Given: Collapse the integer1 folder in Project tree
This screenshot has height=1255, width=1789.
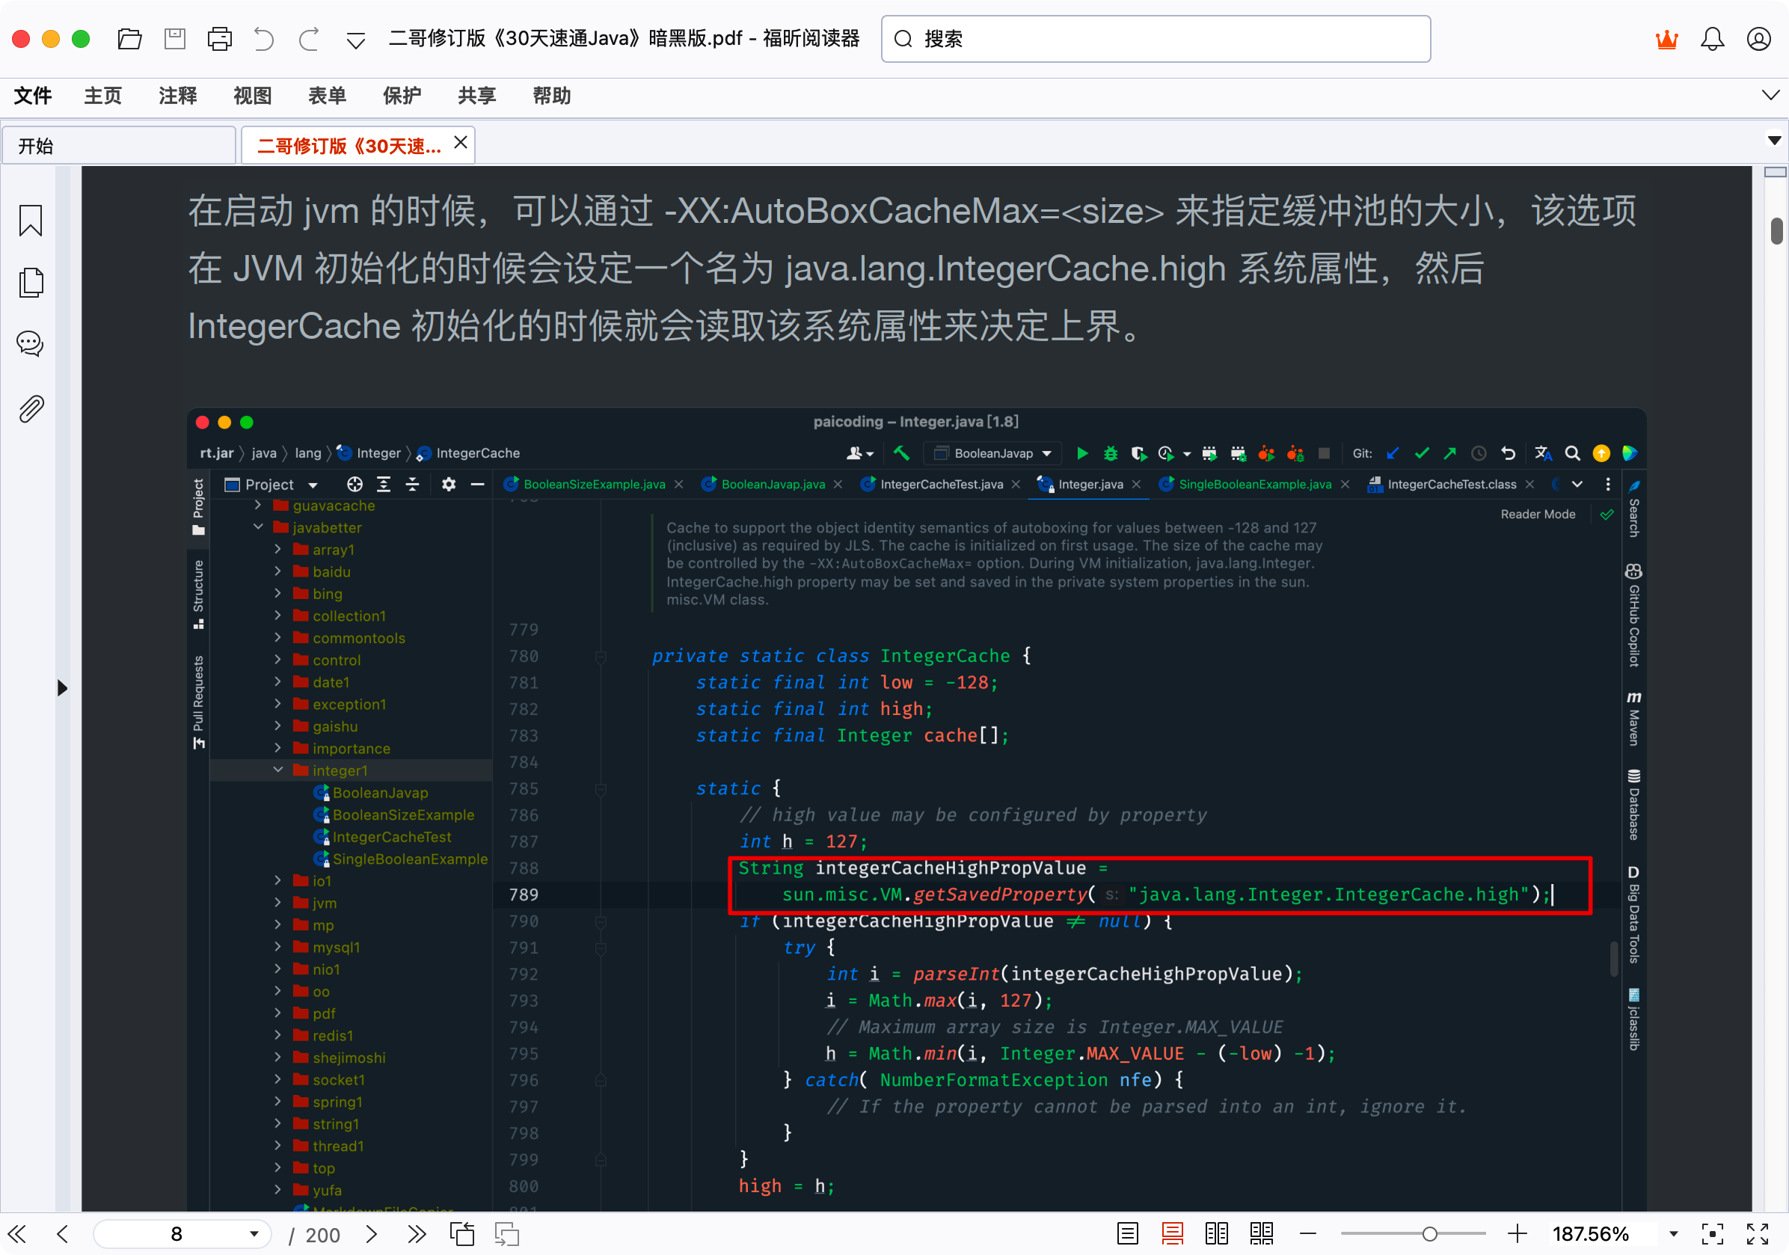Looking at the screenshot, I should point(278,770).
